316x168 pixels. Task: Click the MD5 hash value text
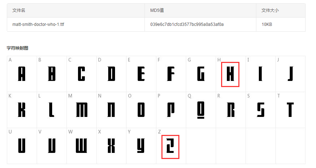[x=187, y=24]
